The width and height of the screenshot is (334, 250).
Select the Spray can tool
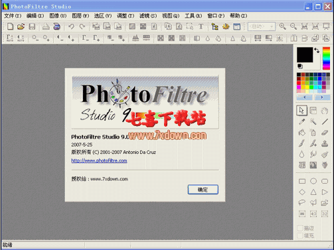tap(313, 133)
